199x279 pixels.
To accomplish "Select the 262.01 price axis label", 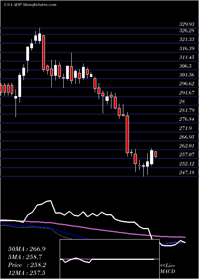I will [187, 146].
